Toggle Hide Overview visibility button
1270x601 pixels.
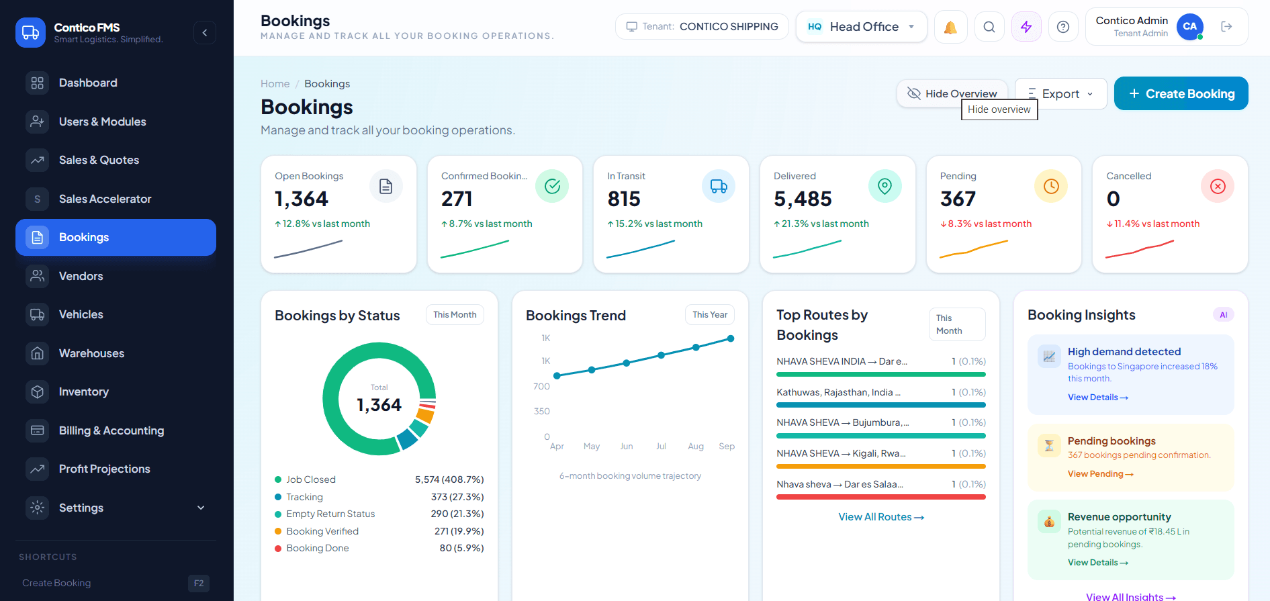[x=952, y=93]
